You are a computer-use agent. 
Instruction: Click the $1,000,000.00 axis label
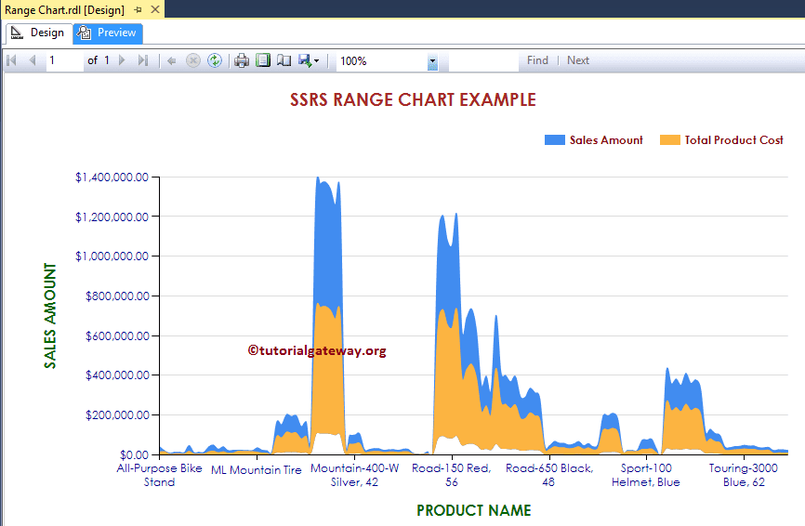[112, 256]
